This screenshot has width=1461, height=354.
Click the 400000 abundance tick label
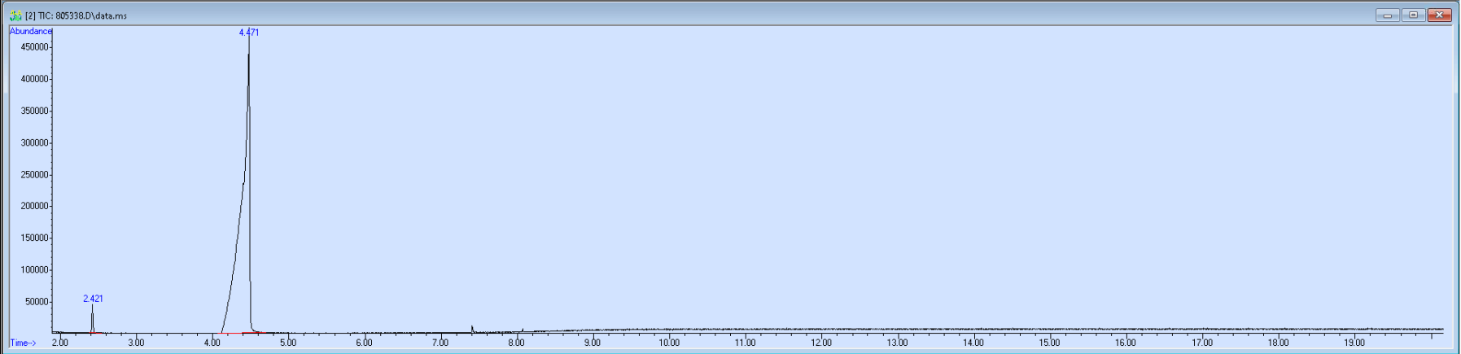(35, 79)
